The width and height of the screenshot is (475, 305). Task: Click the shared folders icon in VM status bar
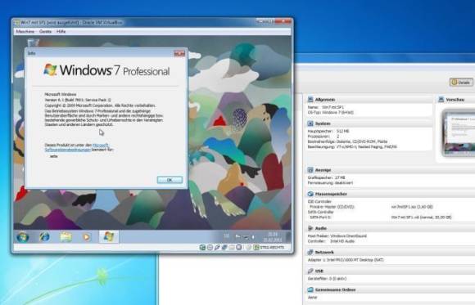click(232, 248)
